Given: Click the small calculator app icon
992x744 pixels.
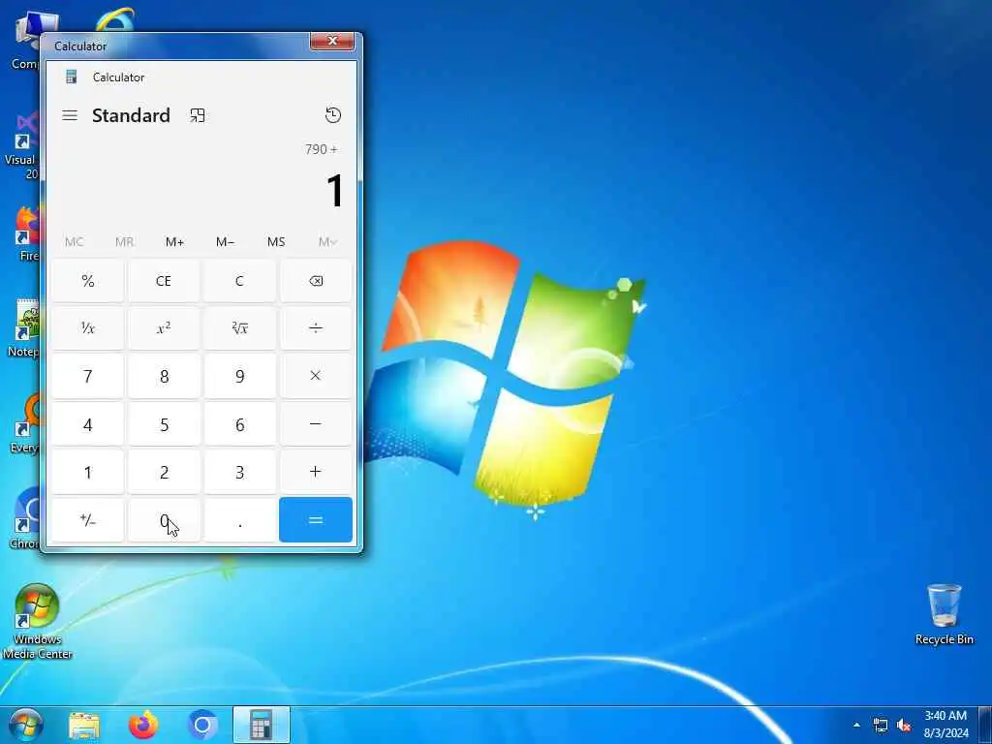Looking at the screenshot, I should click(72, 77).
